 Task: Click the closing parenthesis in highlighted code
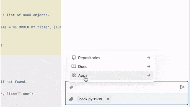[x=1, y=45]
